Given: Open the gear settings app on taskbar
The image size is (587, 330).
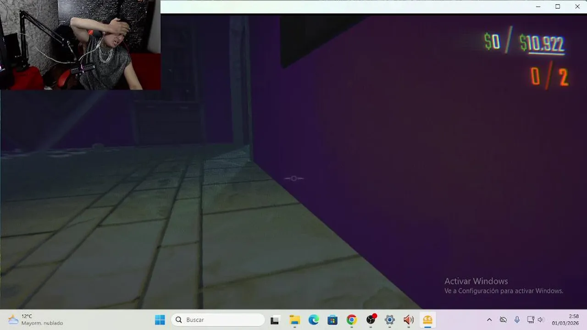Looking at the screenshot, I should pyautogui.click(x=390, y=320).
